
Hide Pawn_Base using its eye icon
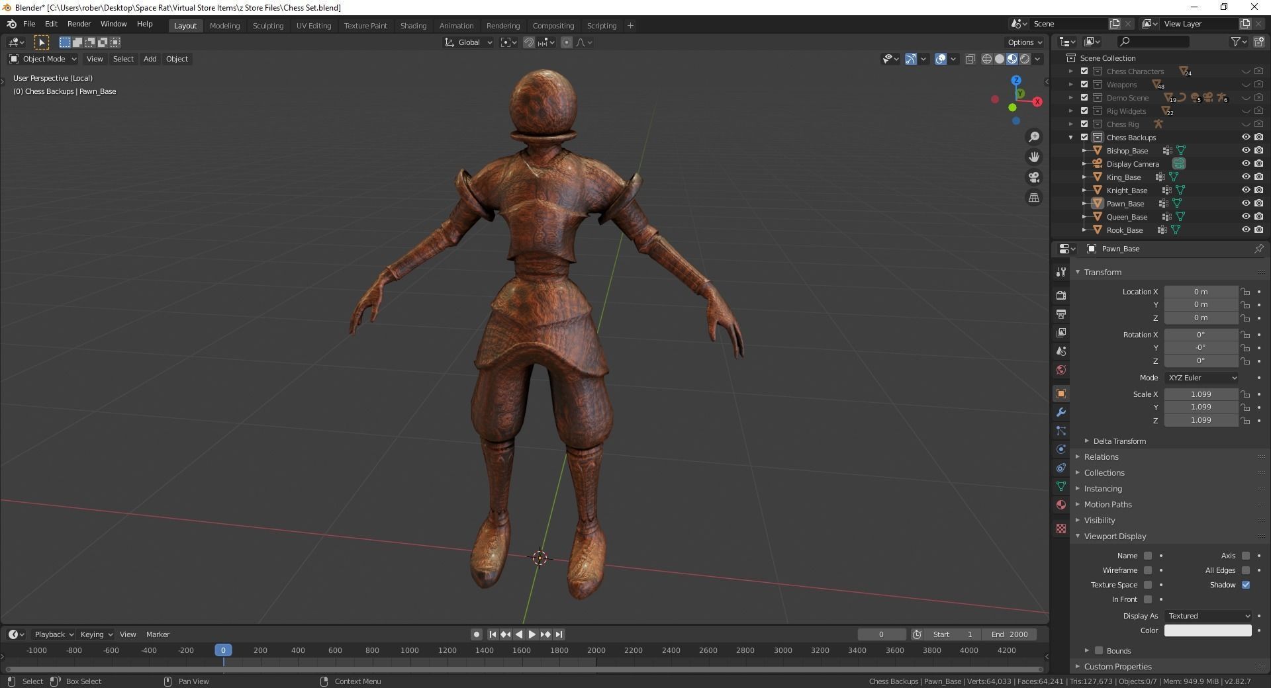point(1245,204)
